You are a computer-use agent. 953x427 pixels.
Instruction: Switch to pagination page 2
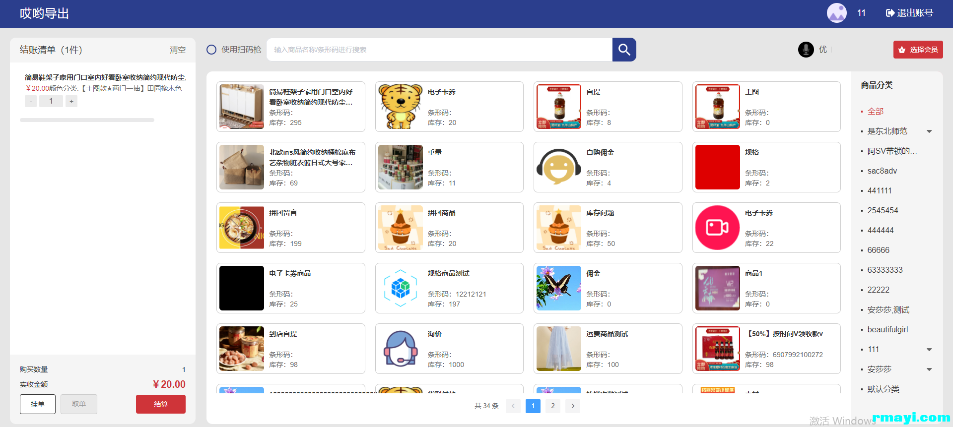pos(553,406)
